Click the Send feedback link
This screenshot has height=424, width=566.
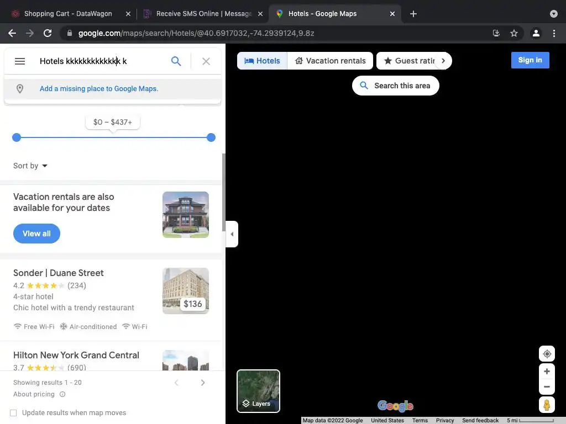click(x=480, y=420)
